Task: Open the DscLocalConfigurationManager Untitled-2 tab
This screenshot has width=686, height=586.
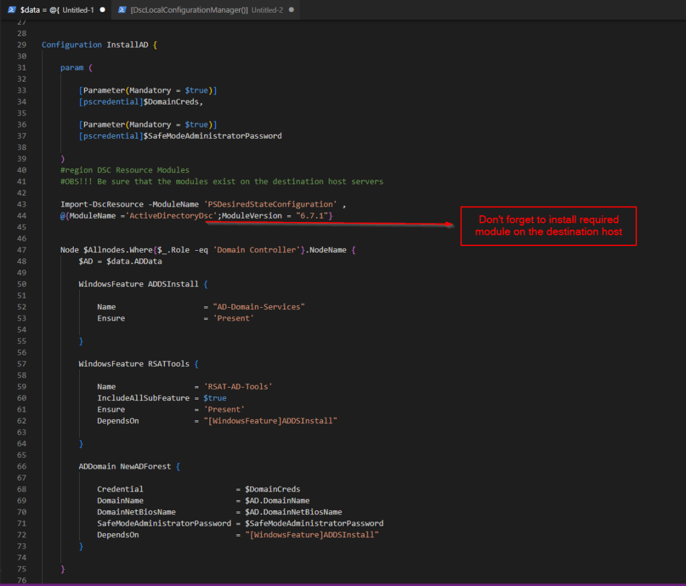Action: tap(189, 10)
